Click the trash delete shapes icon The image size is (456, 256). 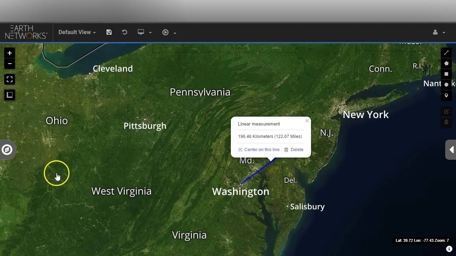(446, 122)
